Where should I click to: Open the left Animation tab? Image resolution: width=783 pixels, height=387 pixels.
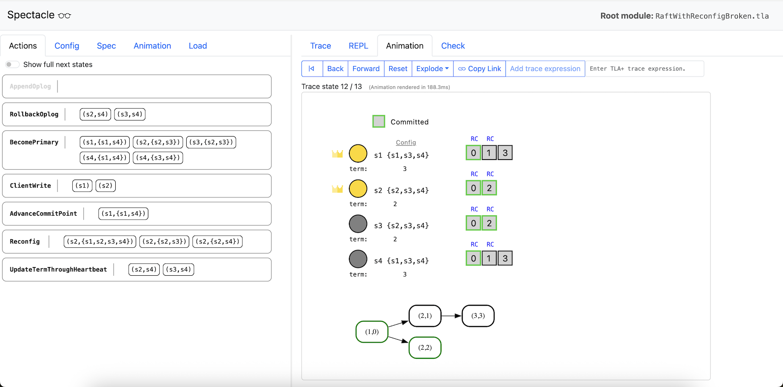[152, 46]
